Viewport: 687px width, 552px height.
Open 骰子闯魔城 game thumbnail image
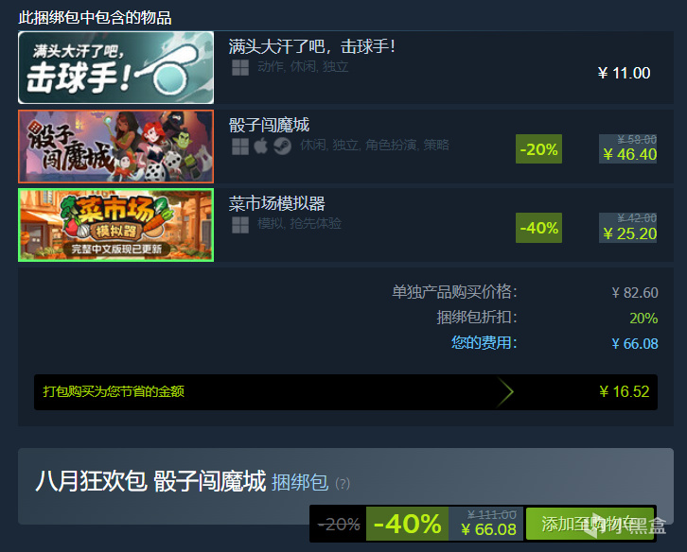coord(116,147)
